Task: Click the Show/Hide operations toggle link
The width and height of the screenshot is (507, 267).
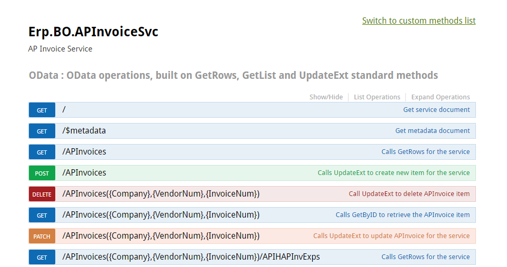Action: click(x=326, y=97)
